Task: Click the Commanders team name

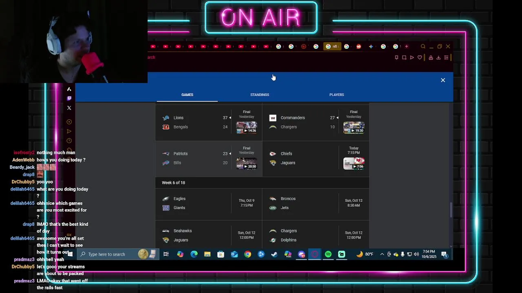Action: [293, 118]
